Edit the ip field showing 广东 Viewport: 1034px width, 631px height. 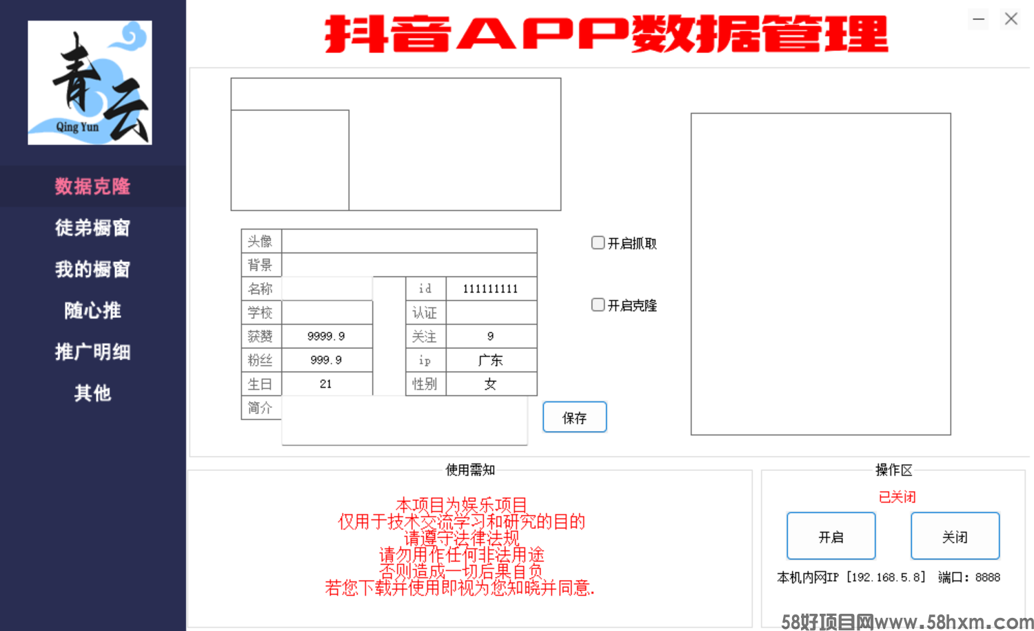tap(491, 360)
